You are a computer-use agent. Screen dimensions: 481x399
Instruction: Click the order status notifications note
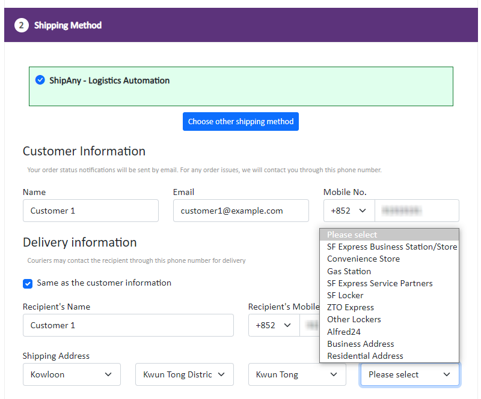204,170
